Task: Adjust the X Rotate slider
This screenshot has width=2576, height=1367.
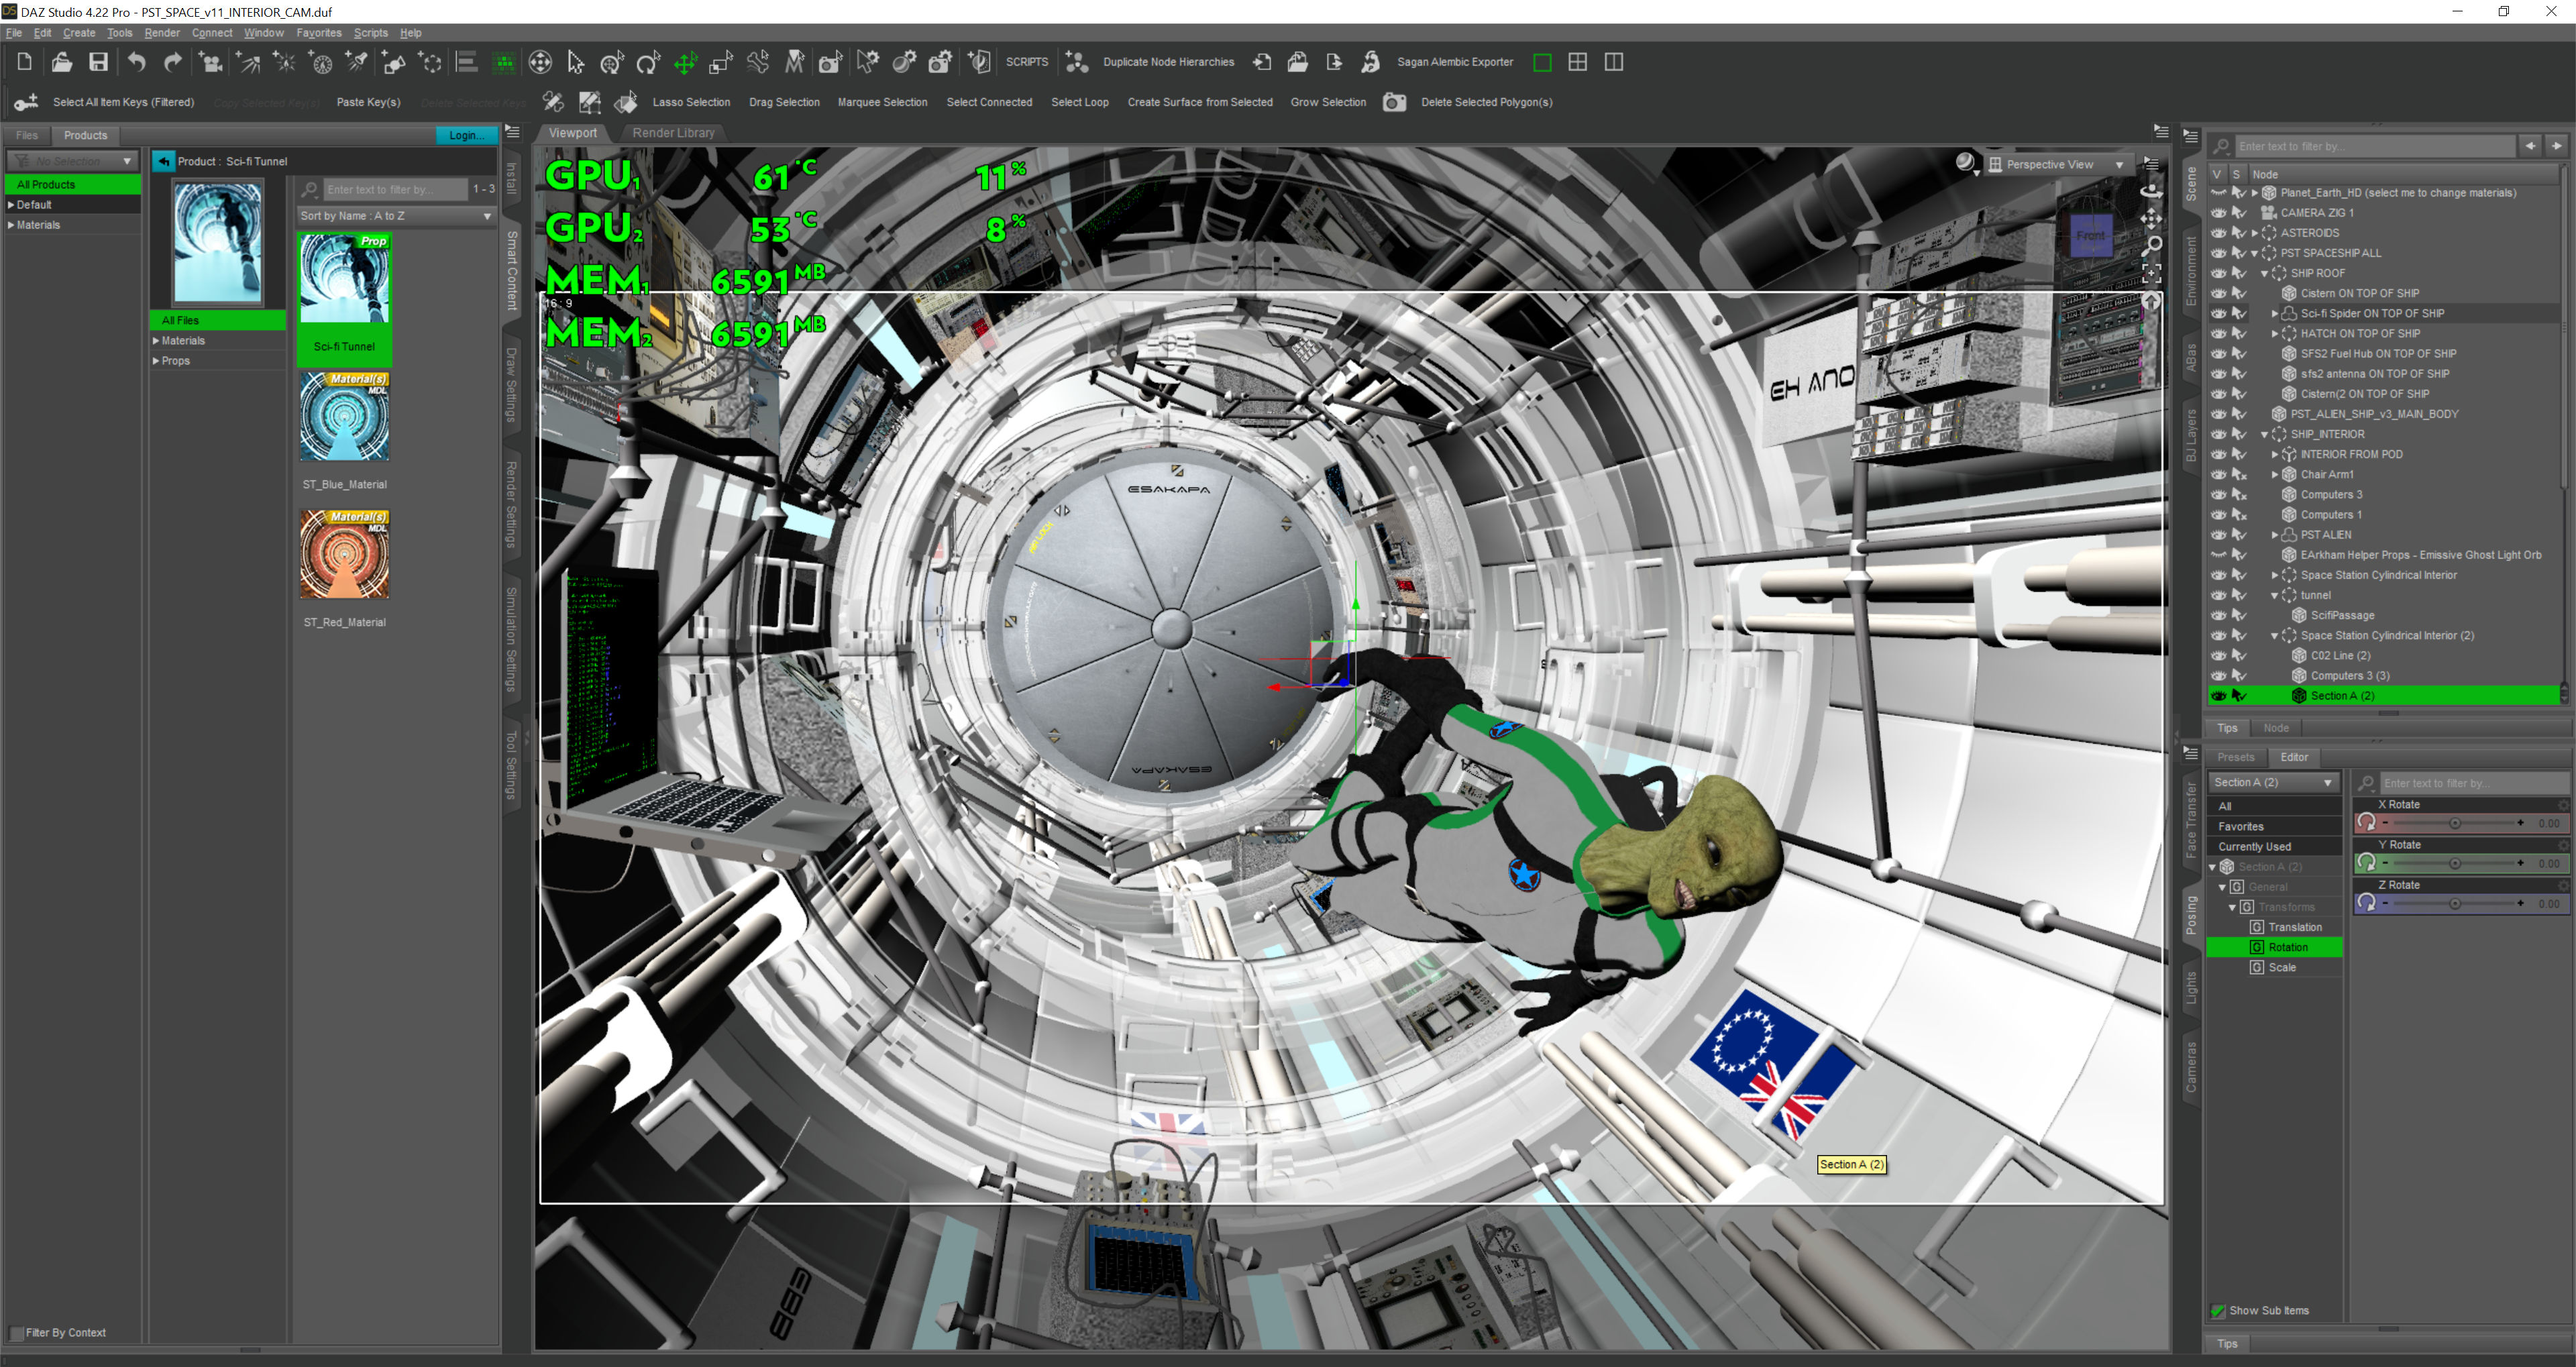Action: click(x=2454, y=823)
